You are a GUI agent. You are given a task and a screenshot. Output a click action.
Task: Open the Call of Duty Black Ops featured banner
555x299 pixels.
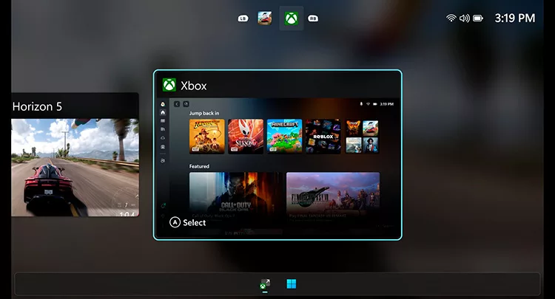click(x=236, y=197)
